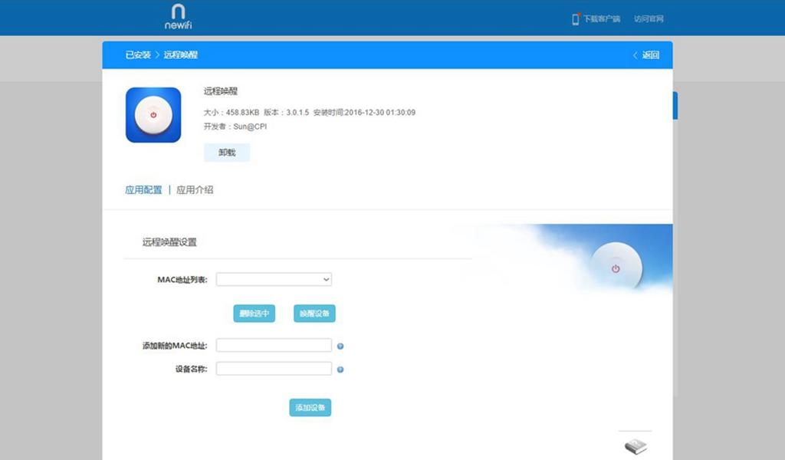
Task: Click the phone icon beside 下载客户端
Action: 575,18
